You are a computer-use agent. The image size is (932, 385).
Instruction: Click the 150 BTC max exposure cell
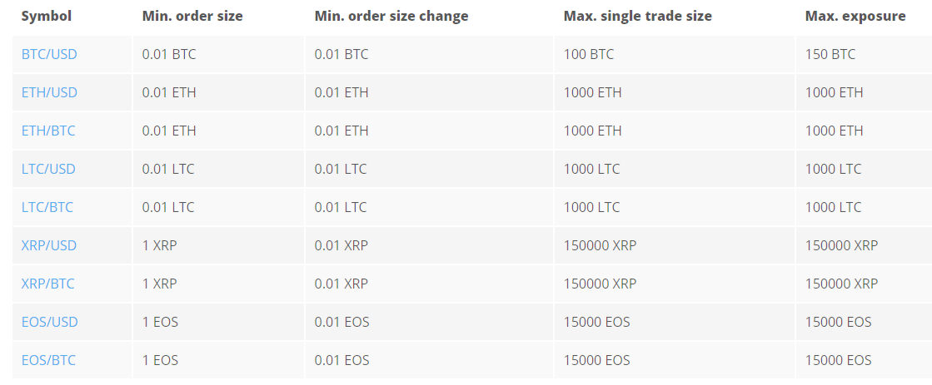pyautogui.click(x=830, y=54)
